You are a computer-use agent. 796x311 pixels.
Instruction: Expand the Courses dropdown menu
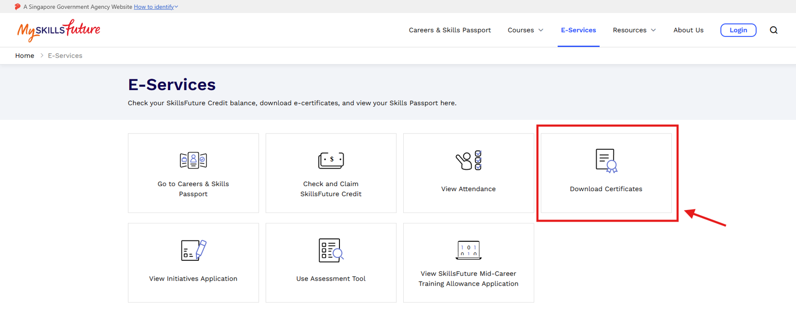pos(525,30)
